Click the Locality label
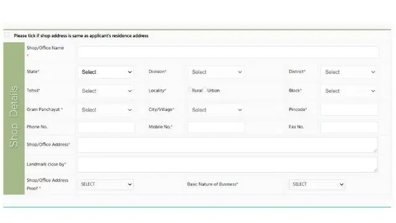The height and width of the screenshot is (223, 396). pos(157,90)
